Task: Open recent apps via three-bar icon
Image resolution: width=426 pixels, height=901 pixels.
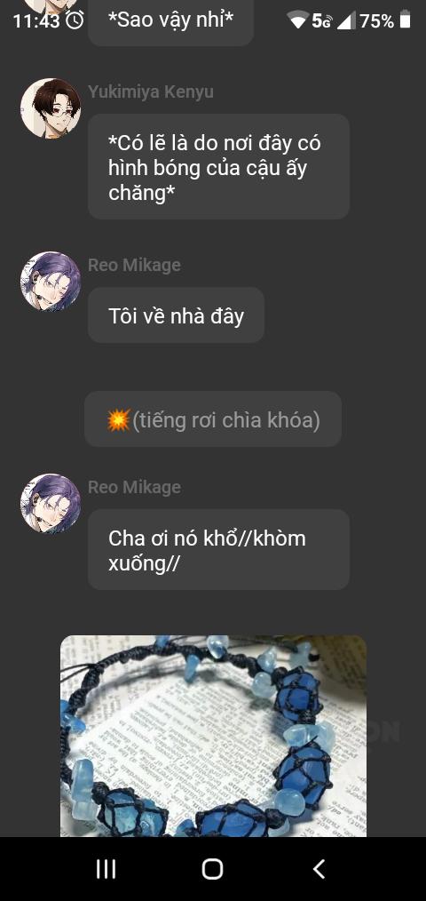Action: pos(106,869)
